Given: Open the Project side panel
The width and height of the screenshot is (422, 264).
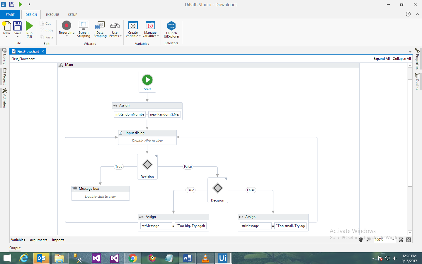Looking at the screenshot, I should [x=4, y=77].
